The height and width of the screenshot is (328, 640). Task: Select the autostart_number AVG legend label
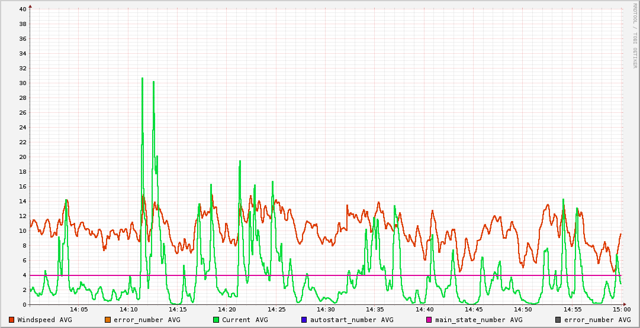coord(352,320)
